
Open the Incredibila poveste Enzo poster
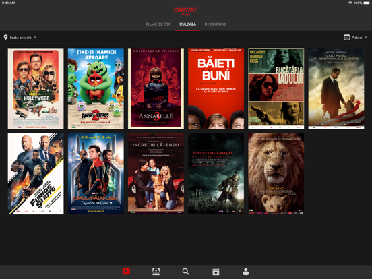[156, 174]
